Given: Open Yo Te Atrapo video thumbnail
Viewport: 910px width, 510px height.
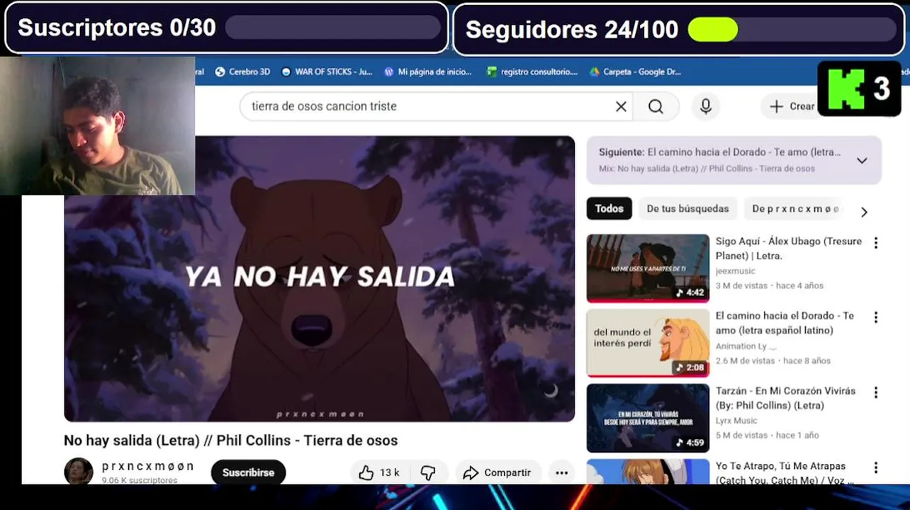Looking at the screenshot, I should pyautogui.click(x=648, y=472).
